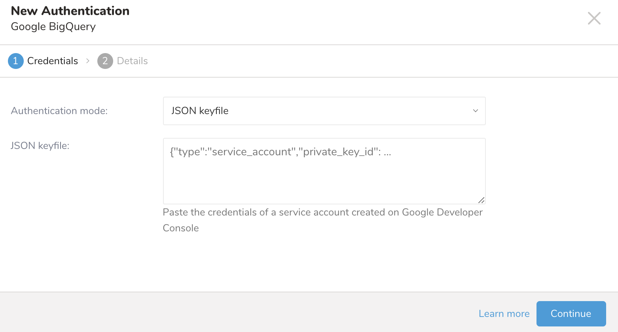The height and width of the screenshot is (332, 618).
Task: Click the "JSON keyfile:" field label
Action: [40, 146]
